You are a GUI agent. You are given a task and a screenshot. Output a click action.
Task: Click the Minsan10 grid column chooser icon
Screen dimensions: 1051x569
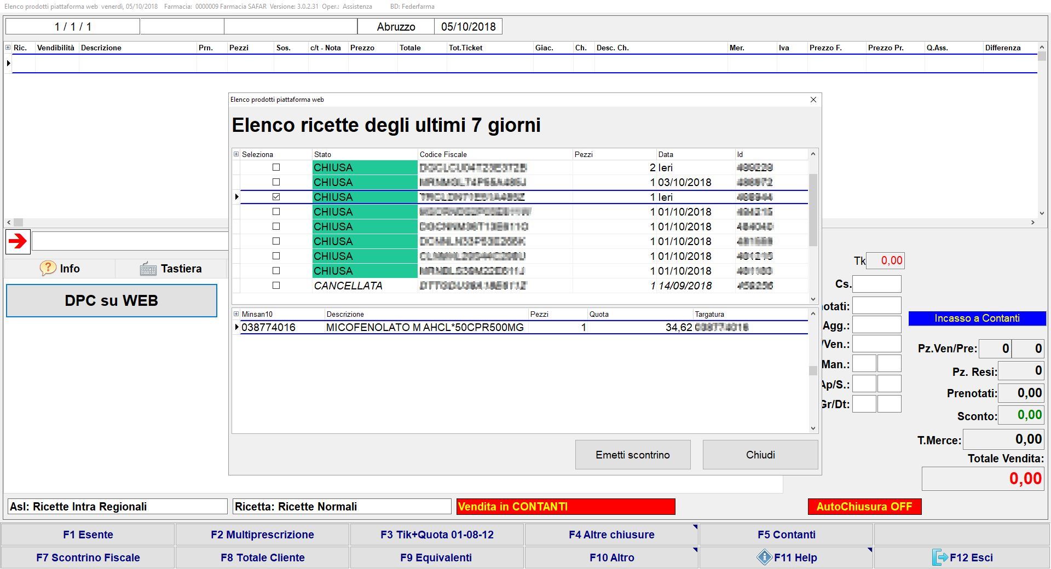(236, 314)
